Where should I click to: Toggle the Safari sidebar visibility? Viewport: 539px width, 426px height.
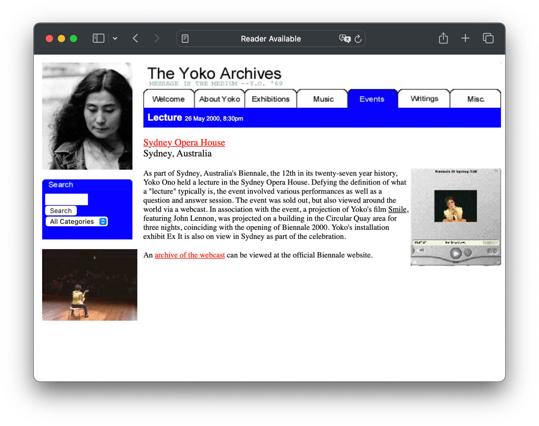coord(98,38)
